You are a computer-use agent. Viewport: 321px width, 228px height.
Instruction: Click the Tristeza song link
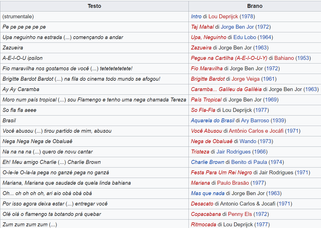(x=200, y=152)
